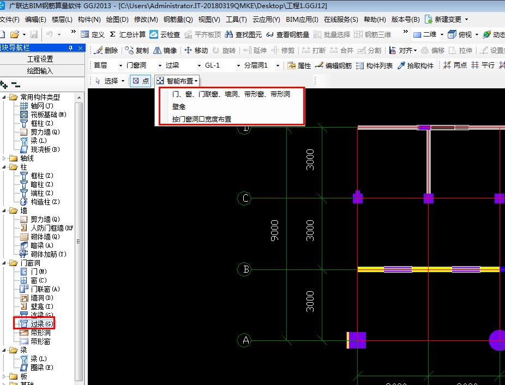Click the 汇总计算 (summary calculate) toolbar icon
Viewport: 505px width, 385px height.
[128, 34]
